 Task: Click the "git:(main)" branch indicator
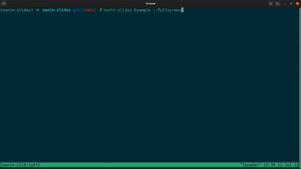pyautogui.click(x=85, y=10)
